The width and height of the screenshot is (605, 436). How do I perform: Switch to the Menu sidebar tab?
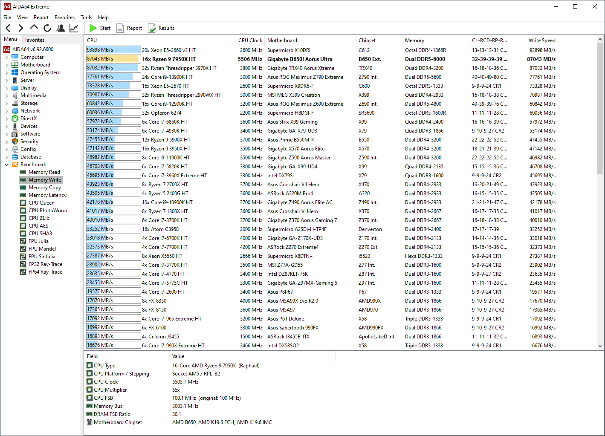pos(11,39)
